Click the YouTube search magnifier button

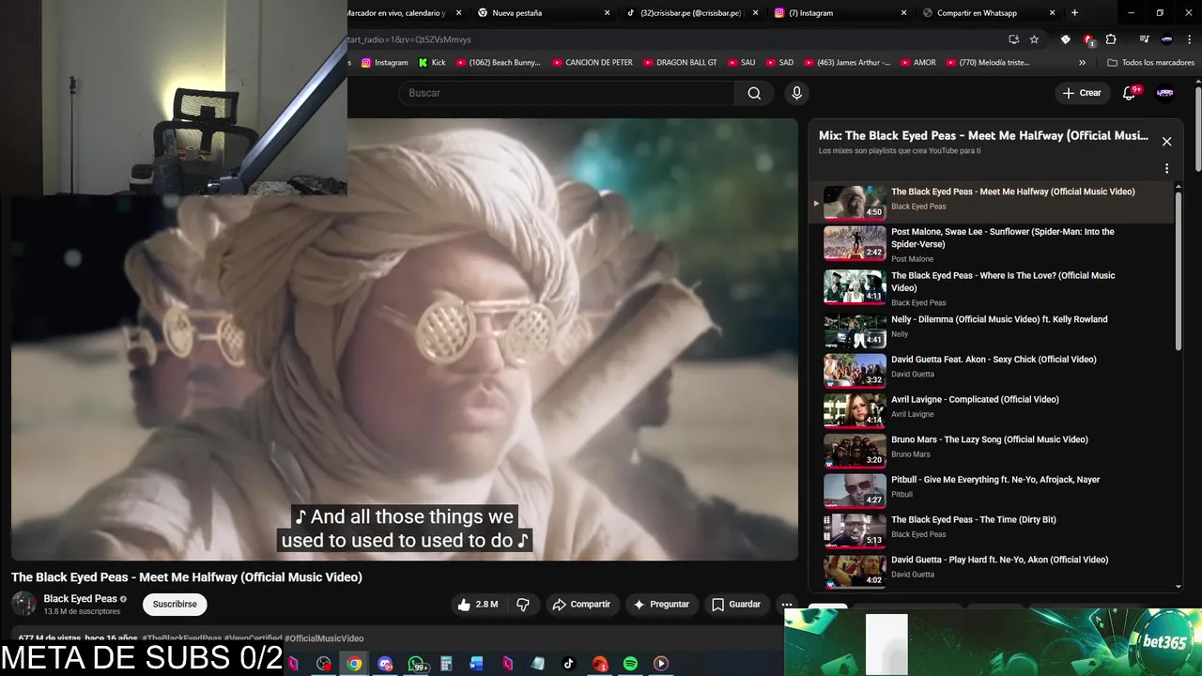(754, 93)
